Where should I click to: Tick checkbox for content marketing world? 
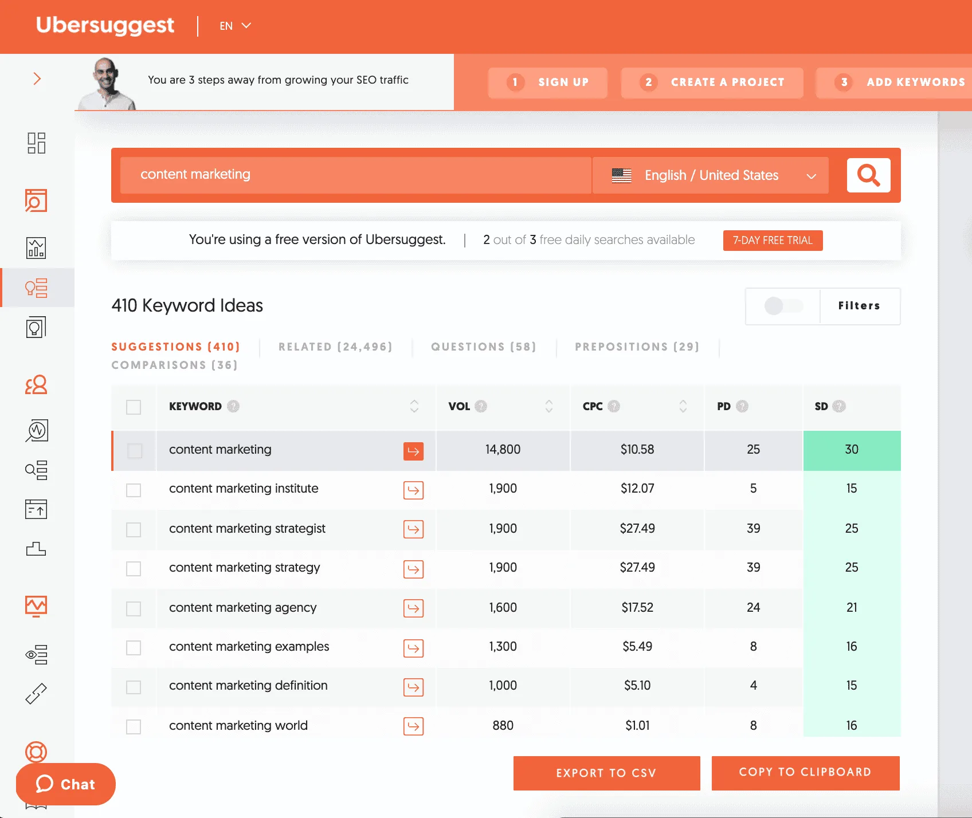click(x=134, y=727)
